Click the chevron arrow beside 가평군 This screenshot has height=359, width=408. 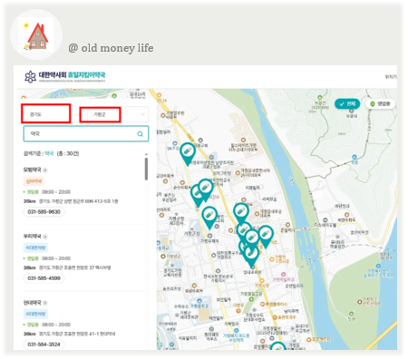[x=143, y=114]
